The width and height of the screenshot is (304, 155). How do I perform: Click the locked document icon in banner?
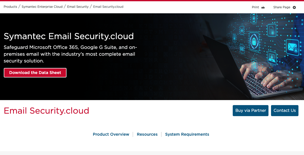pyautogui.click(x=272, y=30)
